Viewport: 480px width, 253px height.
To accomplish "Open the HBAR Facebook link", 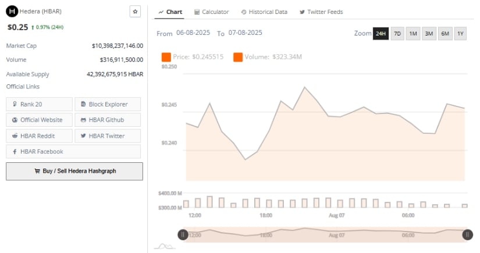I will tap(73, 151).
